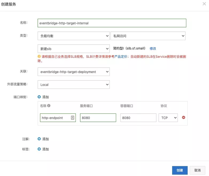
Task: Open the 新建slb dropdown
Action: point(73,49)
